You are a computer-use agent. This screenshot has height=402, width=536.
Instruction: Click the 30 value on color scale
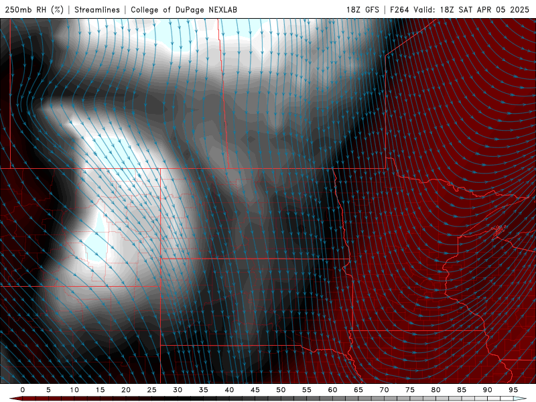pos(178,390)
